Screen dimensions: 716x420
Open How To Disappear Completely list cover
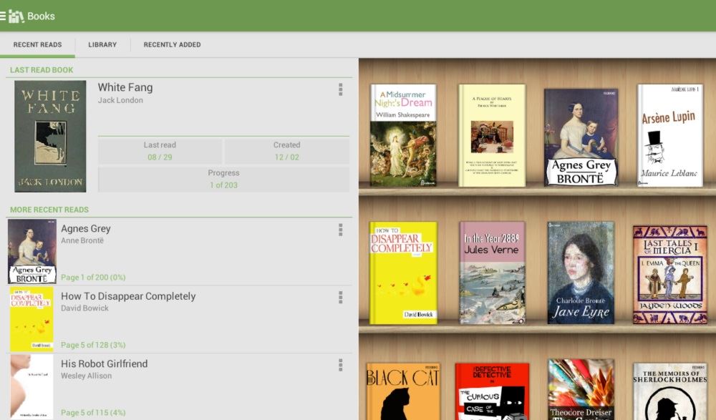32,319
